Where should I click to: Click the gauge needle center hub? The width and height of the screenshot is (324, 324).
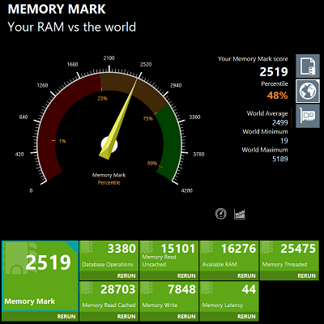[109, 144]
